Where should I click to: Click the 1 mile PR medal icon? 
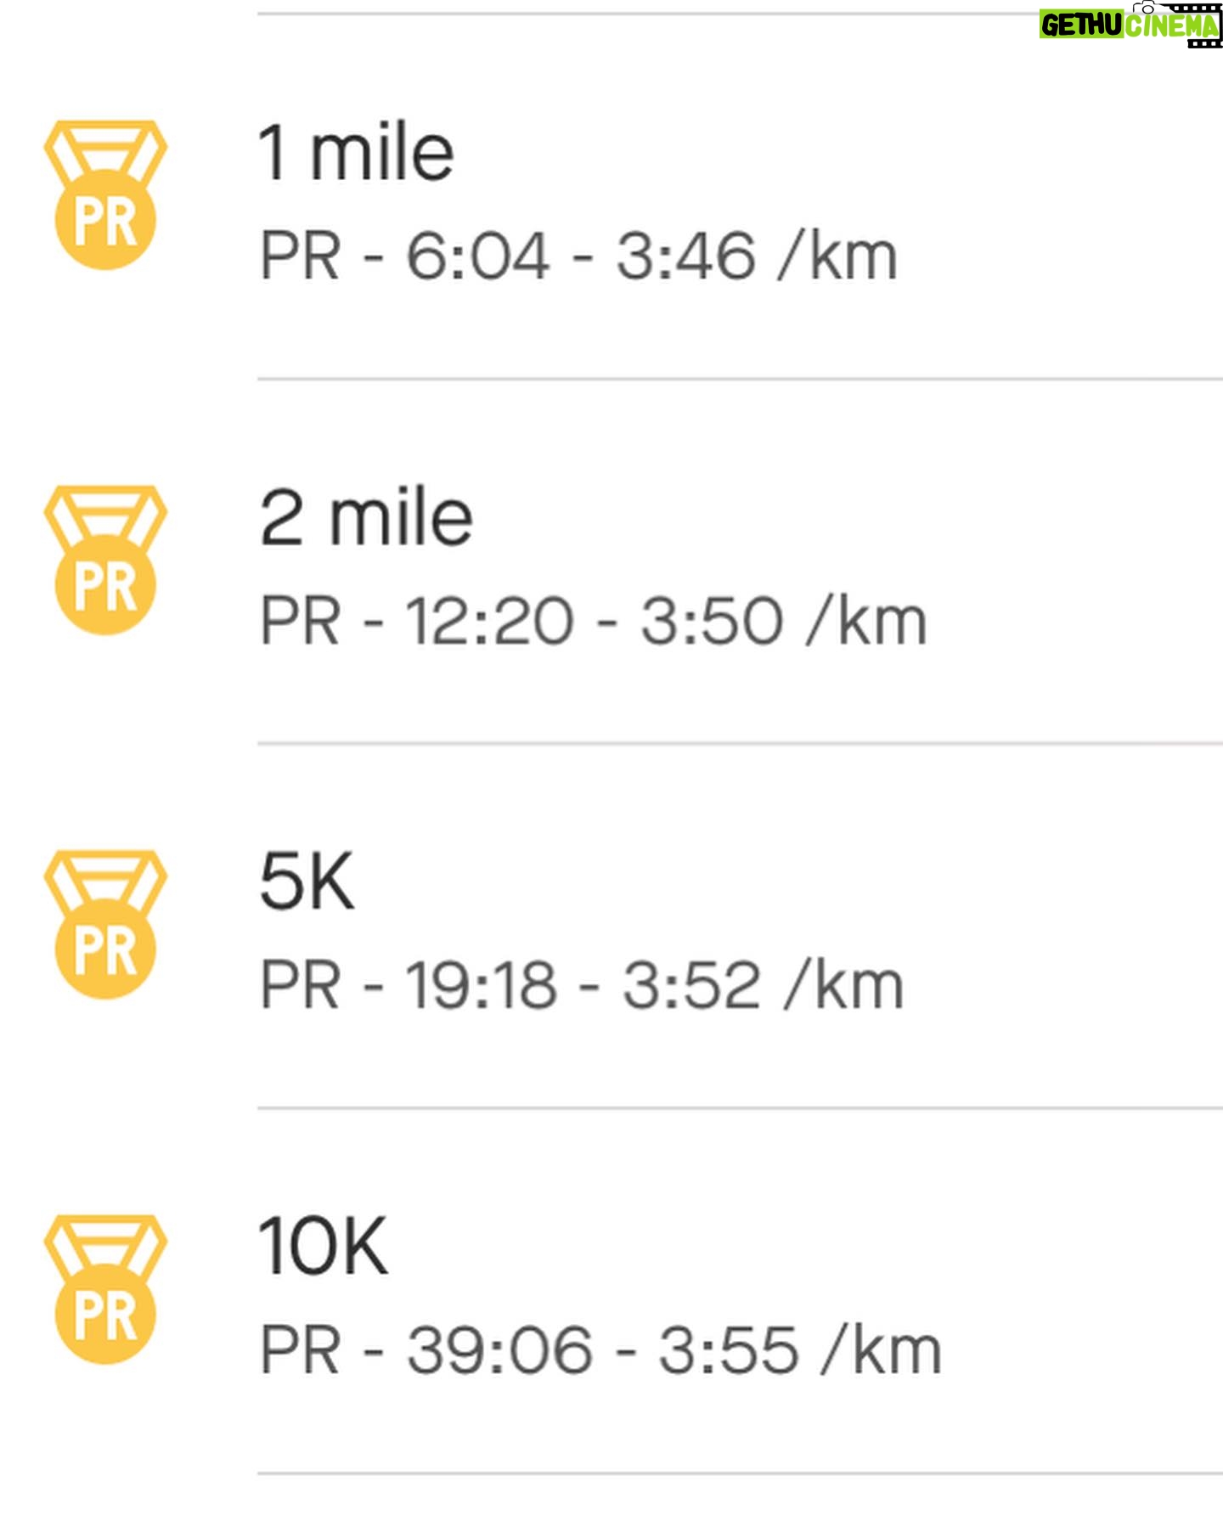tap(105, 194)
